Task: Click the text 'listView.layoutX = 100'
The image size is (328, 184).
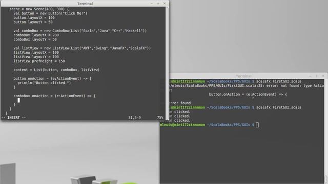Action: (x=36, y=53)
